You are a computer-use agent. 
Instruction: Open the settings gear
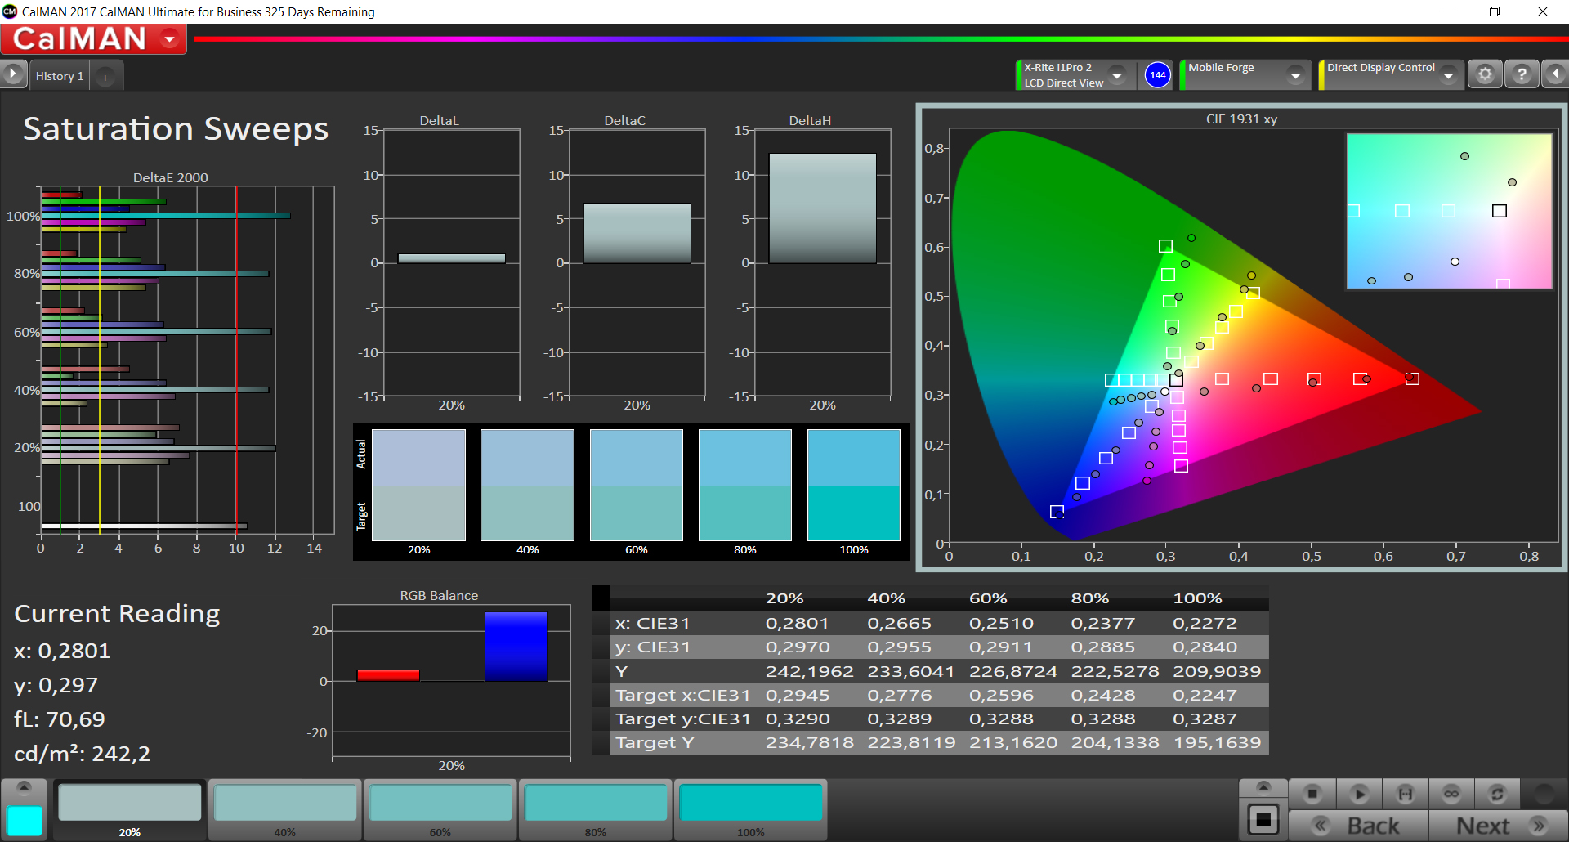tap(1485, 74)
